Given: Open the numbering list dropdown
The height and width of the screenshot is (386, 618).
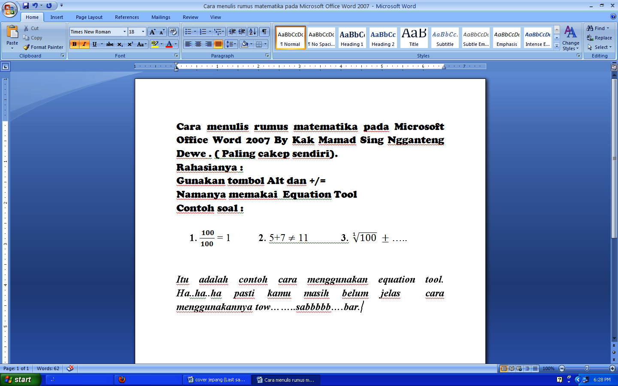Looking at the screenshot, I should 210,32.
